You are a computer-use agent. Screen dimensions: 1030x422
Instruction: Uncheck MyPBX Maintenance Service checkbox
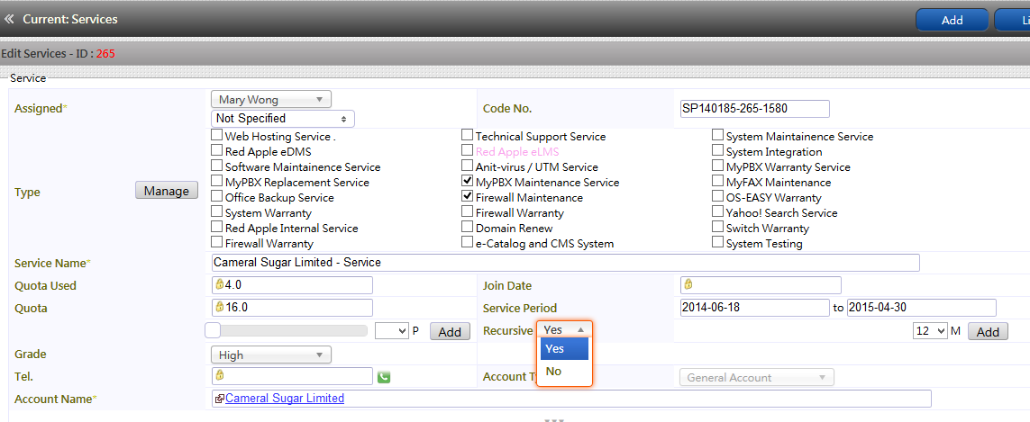click(467, 181)
